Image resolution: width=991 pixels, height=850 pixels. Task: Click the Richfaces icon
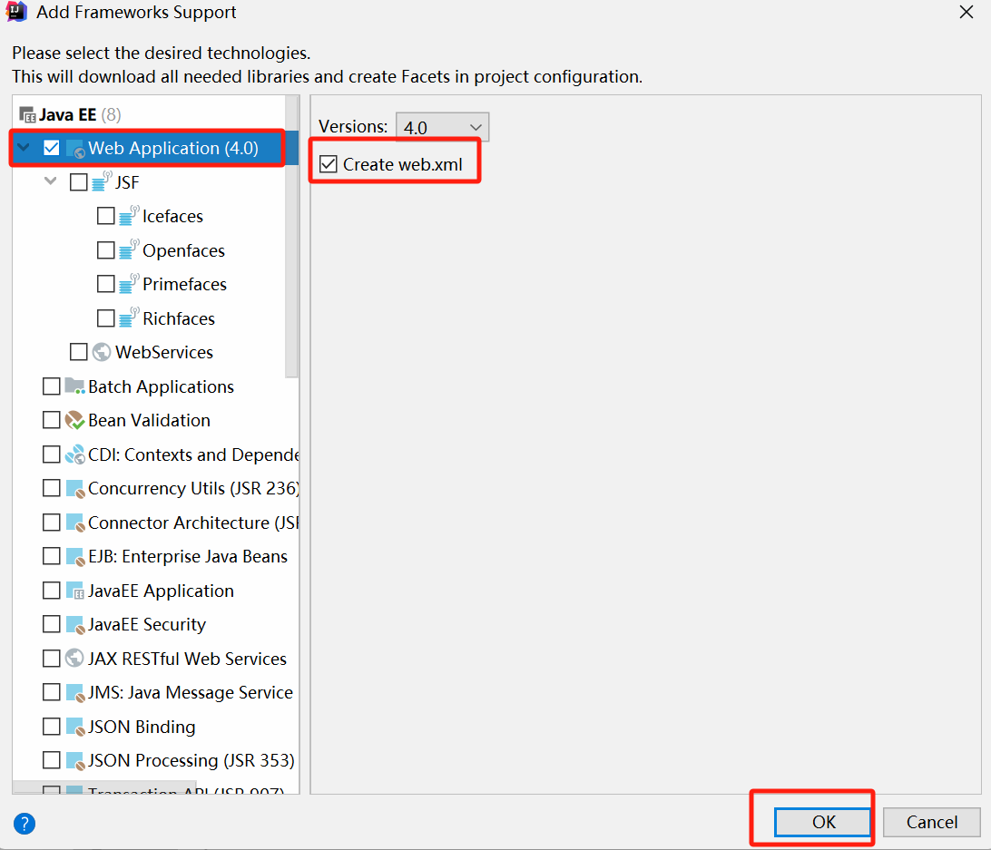(x=129, y=318)
